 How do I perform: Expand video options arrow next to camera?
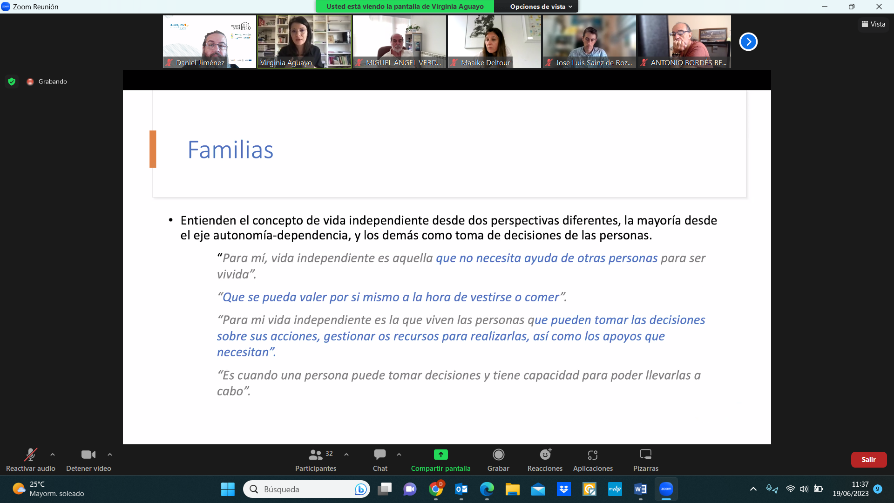(110, 455)
